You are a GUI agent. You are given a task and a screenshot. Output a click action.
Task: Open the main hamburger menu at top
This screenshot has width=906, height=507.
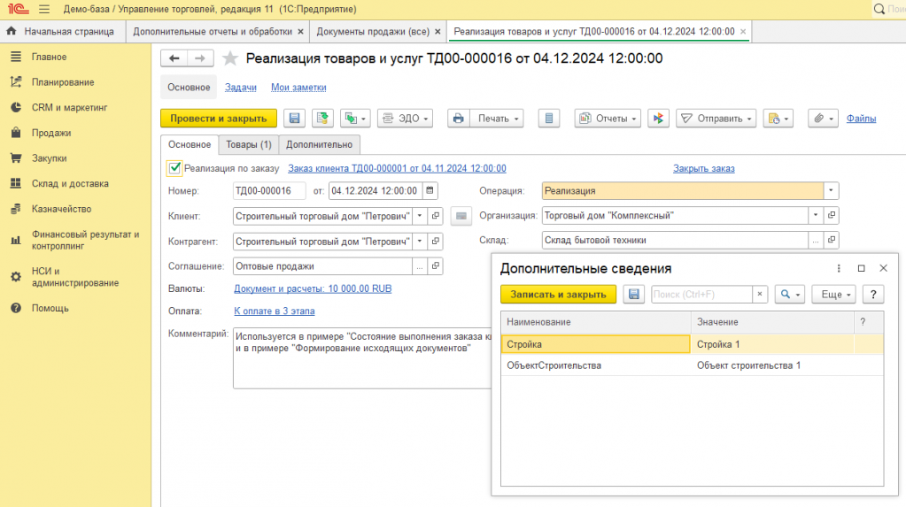[x=44, y=9]
